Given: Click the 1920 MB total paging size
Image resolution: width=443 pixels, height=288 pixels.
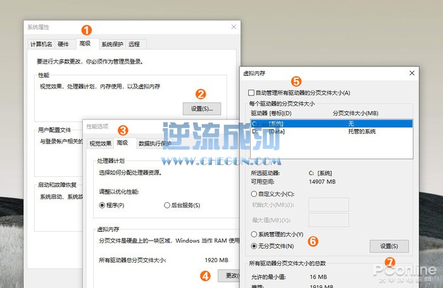Looking at the screenshot, I should coord(216,260).
